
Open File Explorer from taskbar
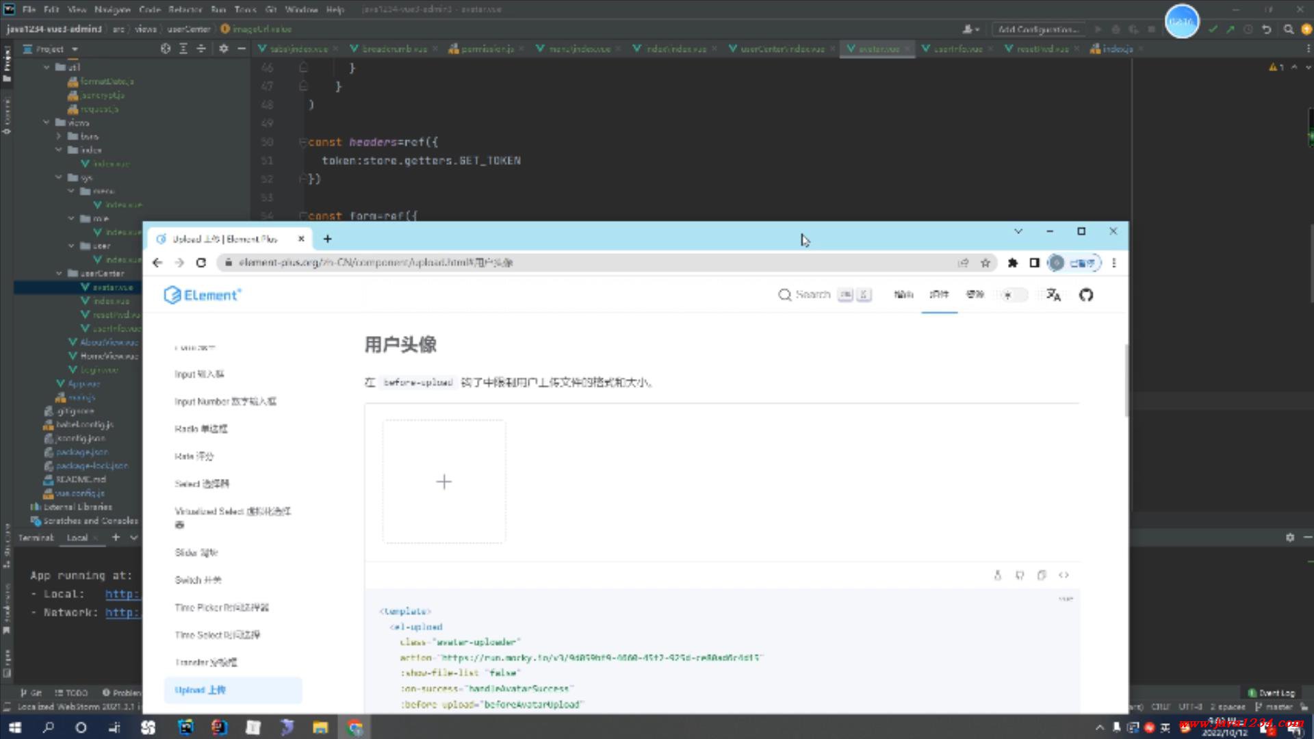coord(320,727)
